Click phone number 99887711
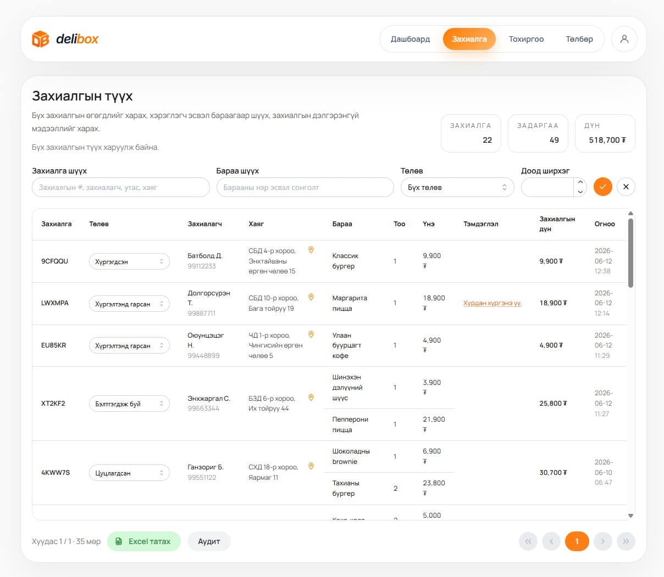Image resolution: width=664 pixels, height=577 pixels. [x=202, y=313]
